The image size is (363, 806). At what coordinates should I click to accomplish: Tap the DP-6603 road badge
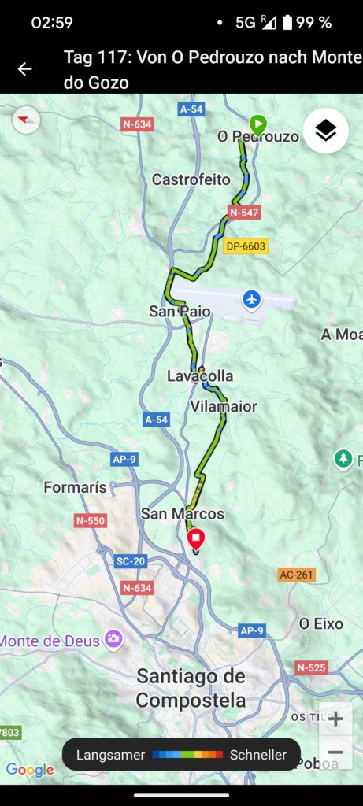[x=246, y=246]
